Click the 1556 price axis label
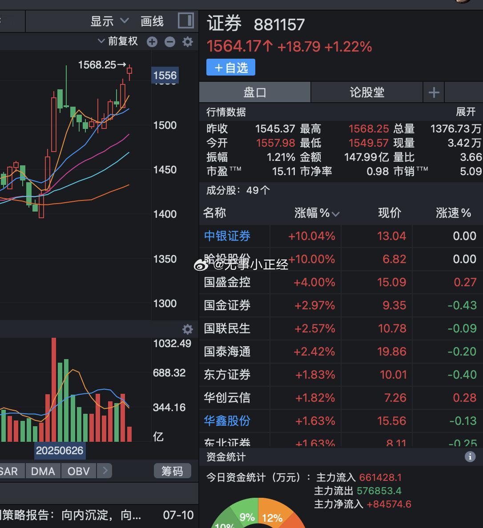483x528 pixels. point(165,75)
